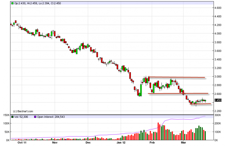Click the support line near 2.600
Screen dimensions: 225x146
[178, 94]
